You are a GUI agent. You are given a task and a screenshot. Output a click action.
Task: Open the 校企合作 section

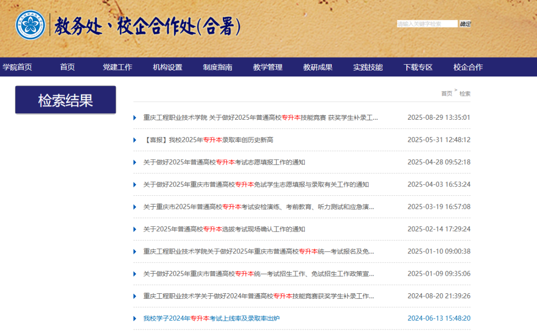pyautogui.click(x=468, y=67)
